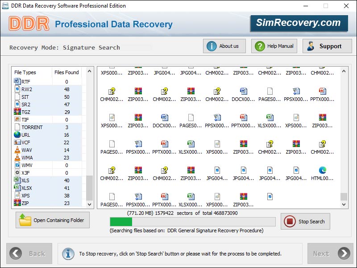Click the Back navigation button
Image resolution: width=357 pixels, height=268 pixels.
pyautogui.click(x=29, y=253)
